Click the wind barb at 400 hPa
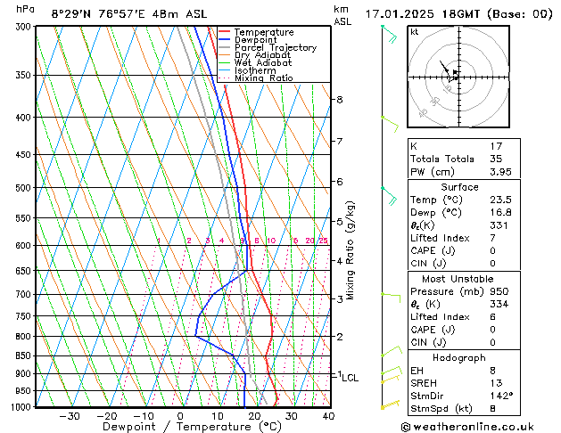 (389, 118)
